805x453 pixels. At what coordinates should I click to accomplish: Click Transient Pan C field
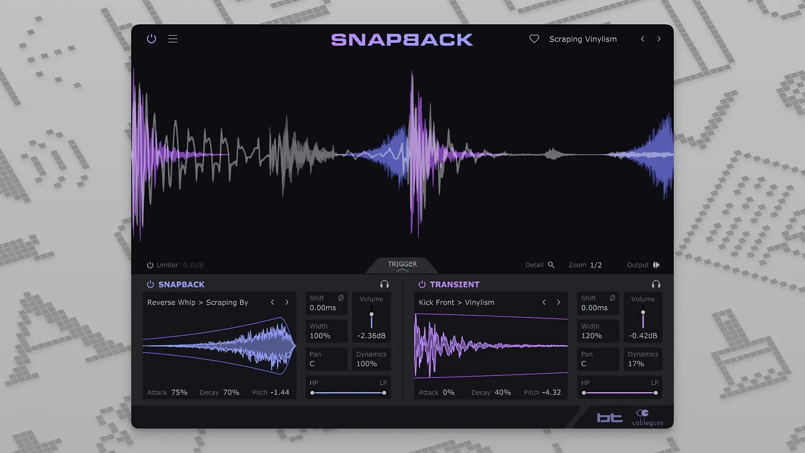tap(598, 359)
